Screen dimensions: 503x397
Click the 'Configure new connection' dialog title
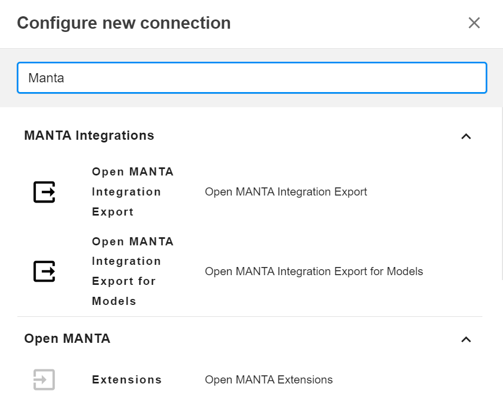click(x=124, y=23)
